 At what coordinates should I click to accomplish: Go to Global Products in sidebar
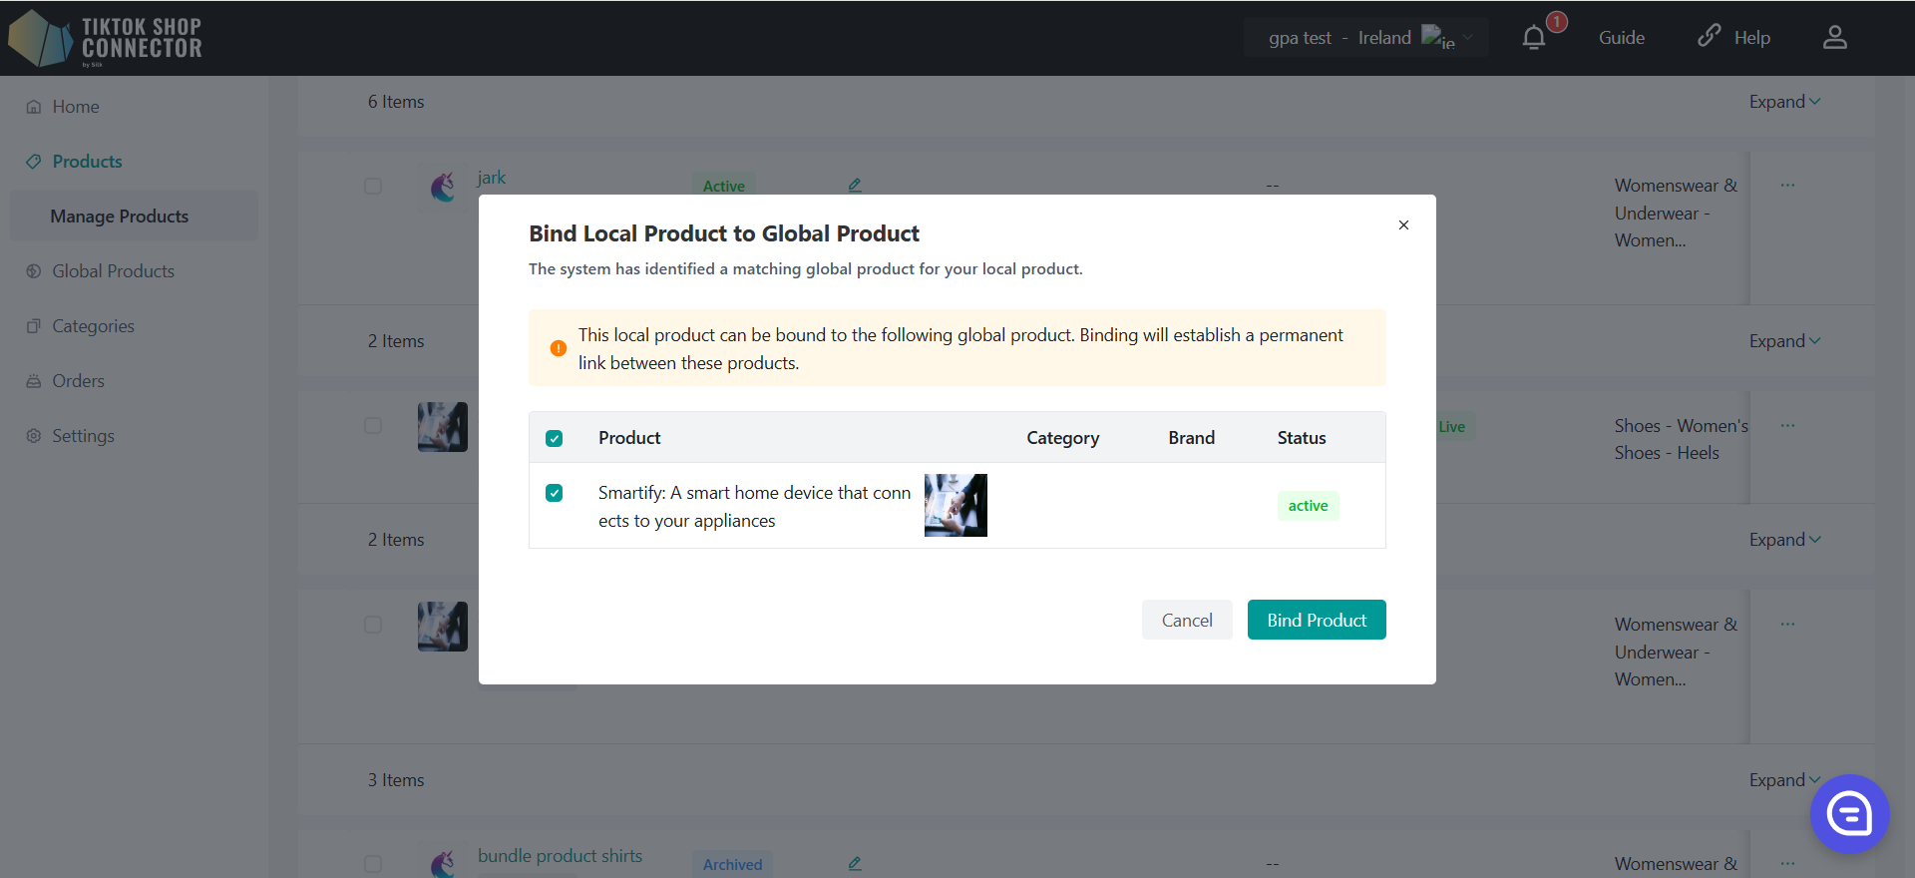coord(113,271)
